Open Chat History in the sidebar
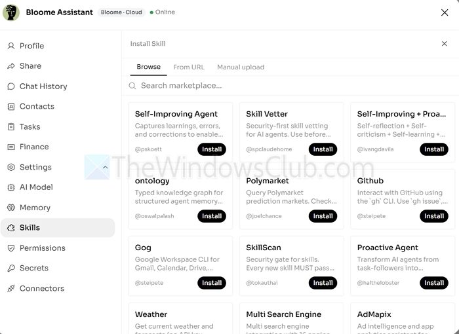The image size is (459, 334). tap(58, 86)
